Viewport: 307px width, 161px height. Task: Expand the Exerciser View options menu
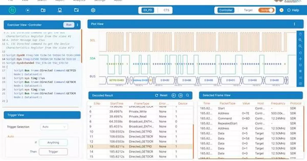[x=77, y=25]
